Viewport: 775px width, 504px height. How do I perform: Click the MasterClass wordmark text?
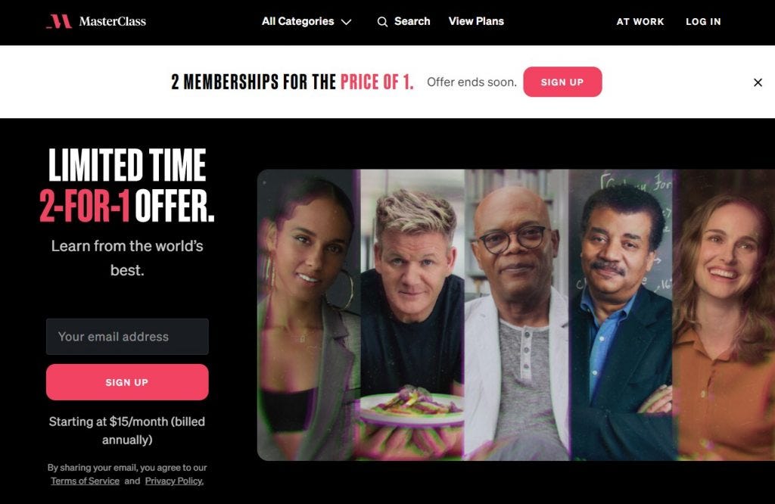click(x=112, y=21)
